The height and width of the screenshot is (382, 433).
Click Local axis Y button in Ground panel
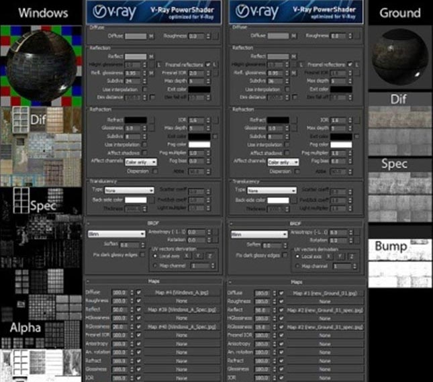340,256
